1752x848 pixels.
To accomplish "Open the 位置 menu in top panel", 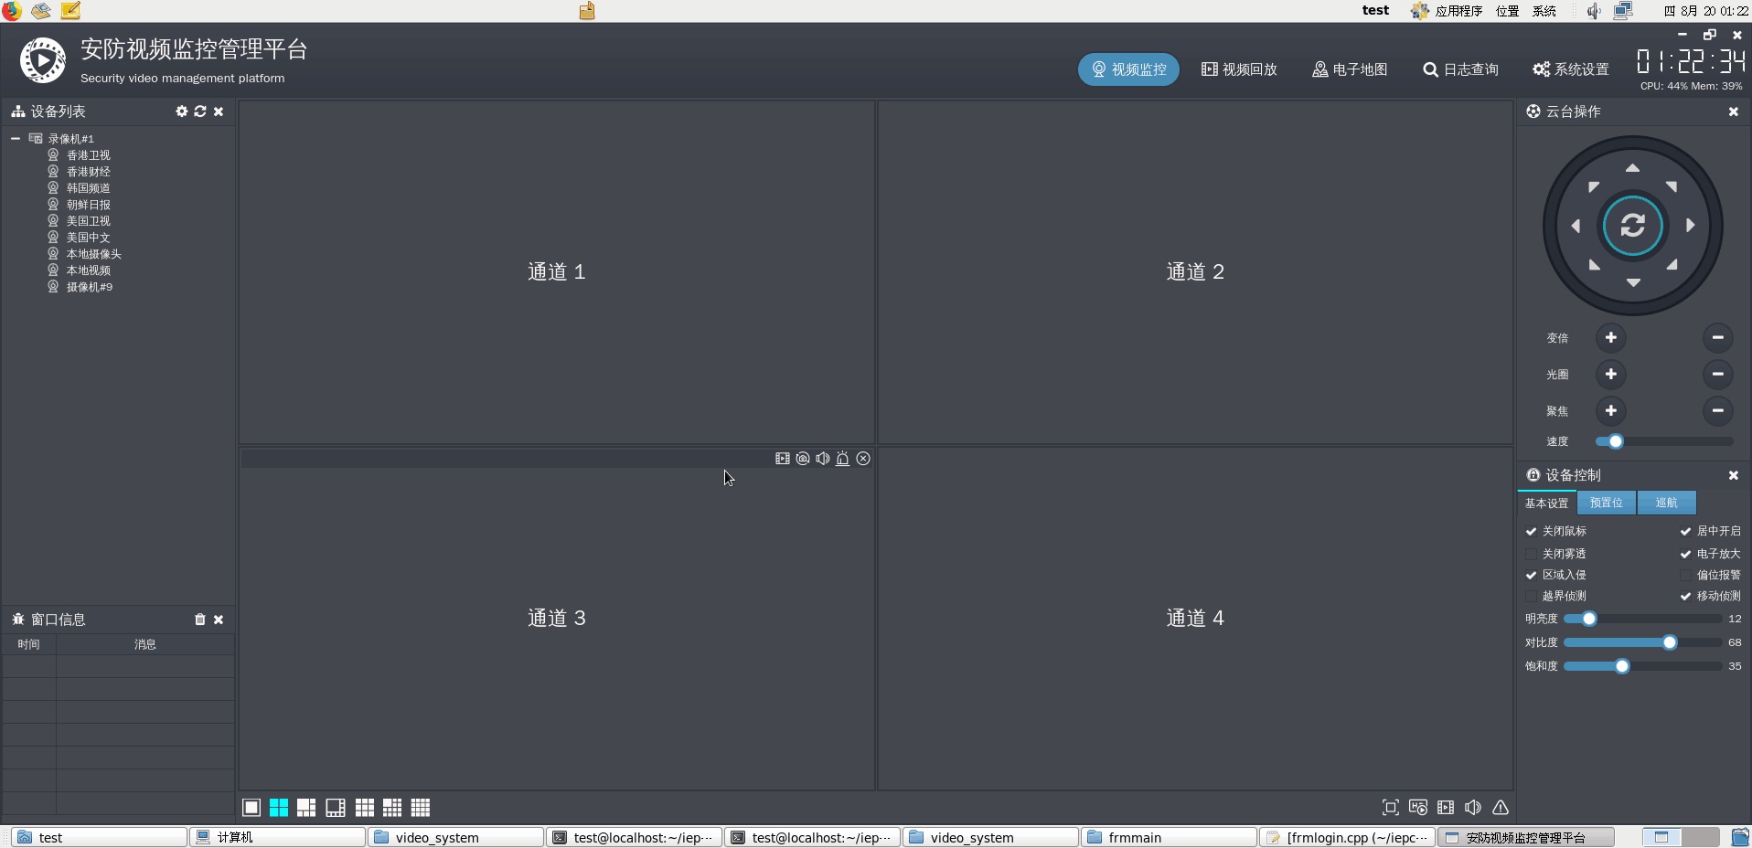I will point(1507,11).
